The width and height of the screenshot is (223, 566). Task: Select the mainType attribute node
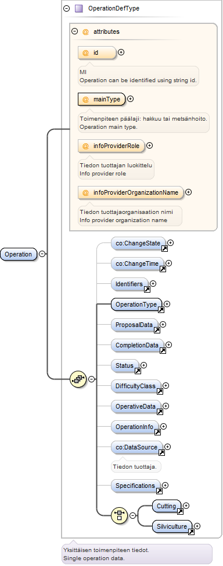[x=102, y=99]
